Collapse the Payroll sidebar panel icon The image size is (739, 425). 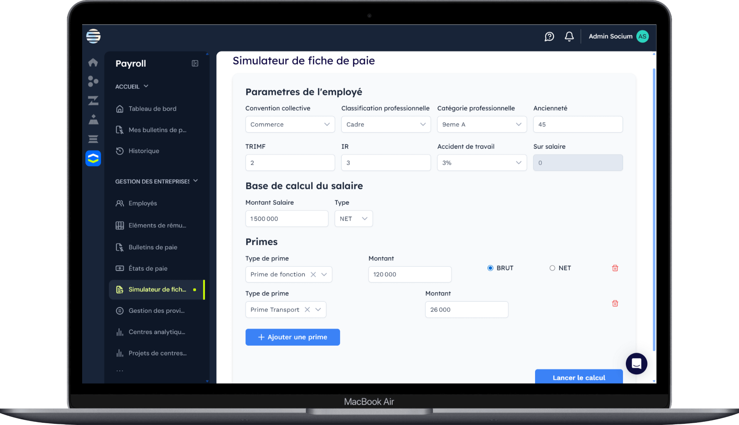pyautogui.click(x=195, y=63)
